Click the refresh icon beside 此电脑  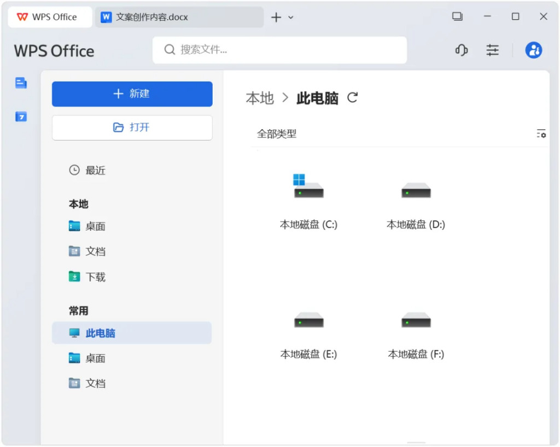click(x=353, y=98)
